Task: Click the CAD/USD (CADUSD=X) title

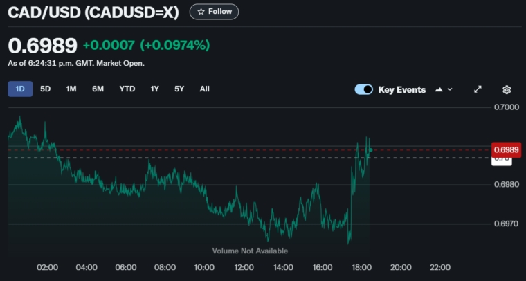Action: pyautogui.click(x=94, y=12)
